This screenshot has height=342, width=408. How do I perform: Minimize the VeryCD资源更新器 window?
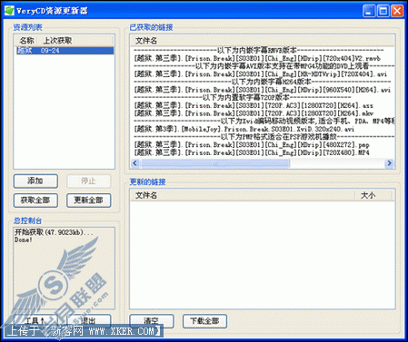369,11
